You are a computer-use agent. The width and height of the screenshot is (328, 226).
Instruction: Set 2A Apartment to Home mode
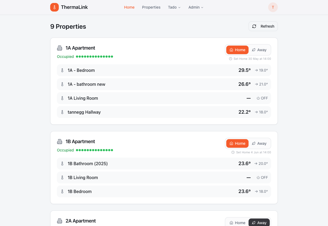click(237, 223)
